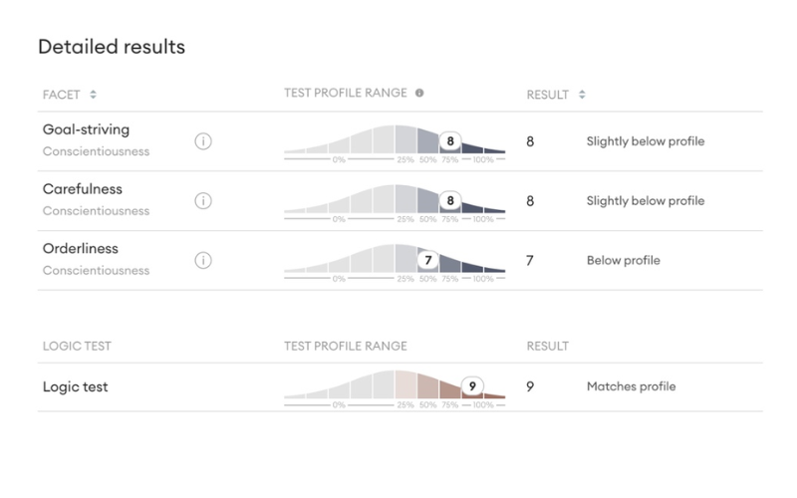This screenshot has height=498, width=797.
Task: Click the Detailed results heading
Action: pos(112,47)
